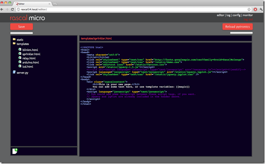Click the closing </html> tag line

point(86,104)
